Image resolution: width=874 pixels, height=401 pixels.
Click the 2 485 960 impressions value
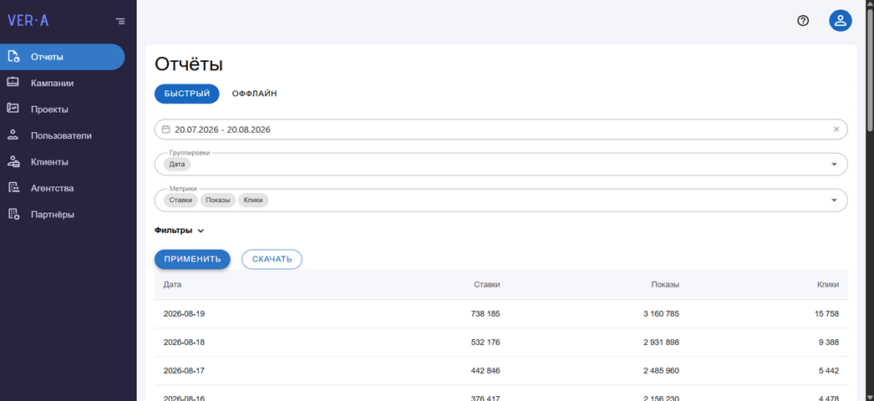pos(661,370)
